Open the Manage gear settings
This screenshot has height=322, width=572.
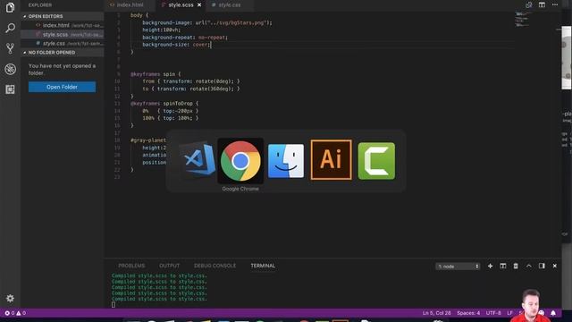pos(10,298)
